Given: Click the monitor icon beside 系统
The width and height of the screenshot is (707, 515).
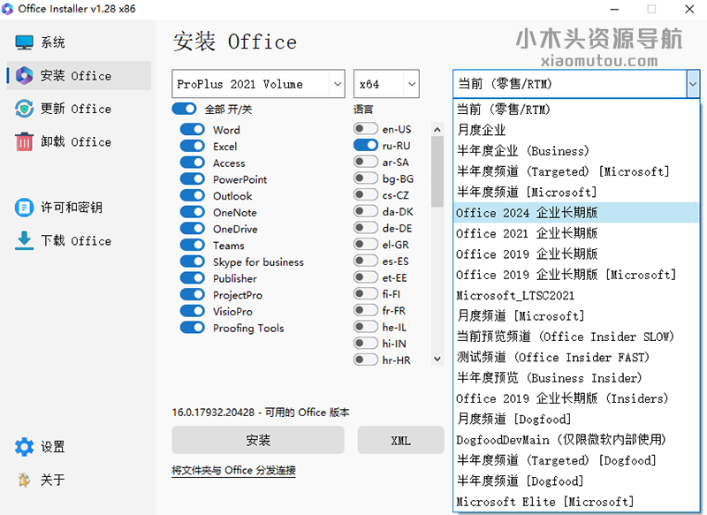Looking at the screenshot, I should (x=24, y=42).
